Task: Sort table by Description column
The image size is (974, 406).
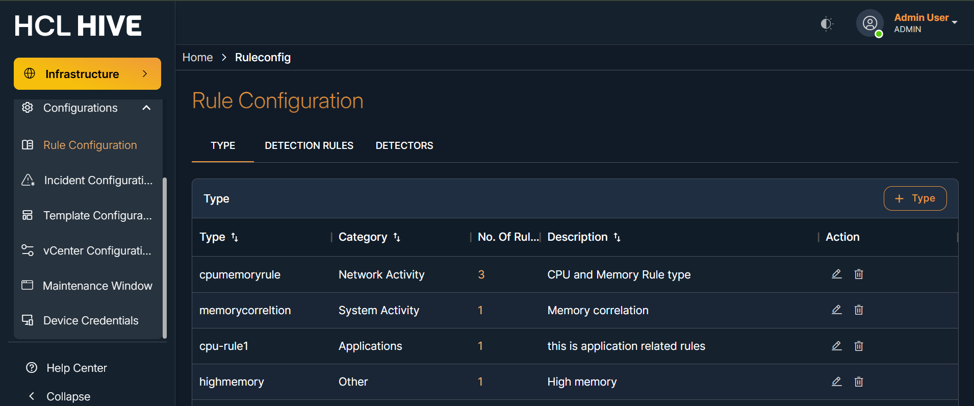Action: (617, 237)
